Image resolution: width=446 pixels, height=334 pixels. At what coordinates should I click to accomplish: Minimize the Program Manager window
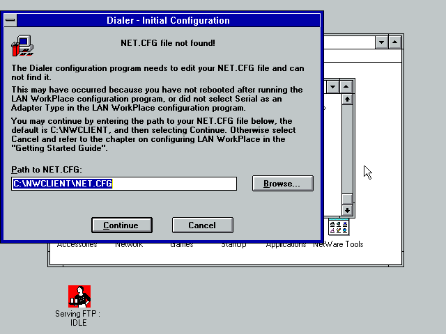pyautogui.click(x=381, y=42)
